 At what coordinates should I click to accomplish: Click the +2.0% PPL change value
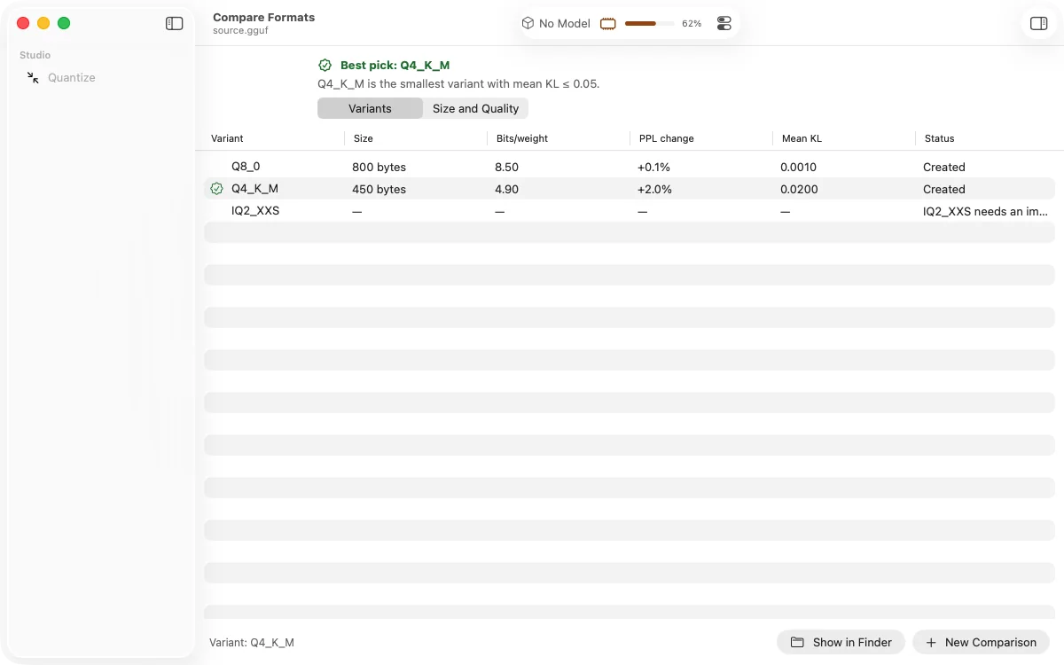655,189
